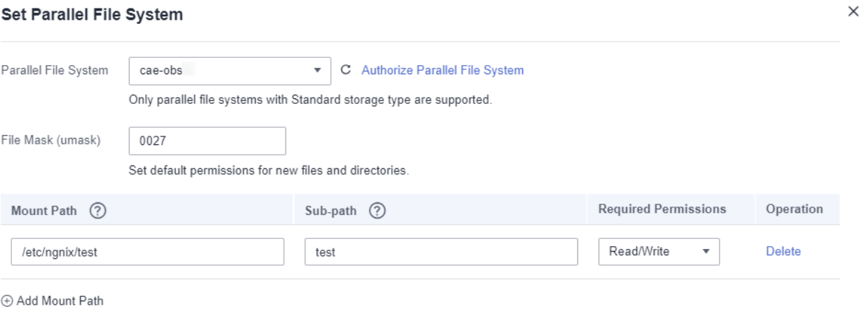The width and height of the screenshot is (860, 309).
Task: Focus the /etc/ngnix/test mount path field
Action: point(147,250)
